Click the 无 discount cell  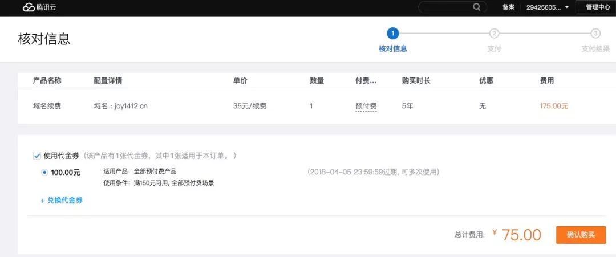click(x=483, y=106)
